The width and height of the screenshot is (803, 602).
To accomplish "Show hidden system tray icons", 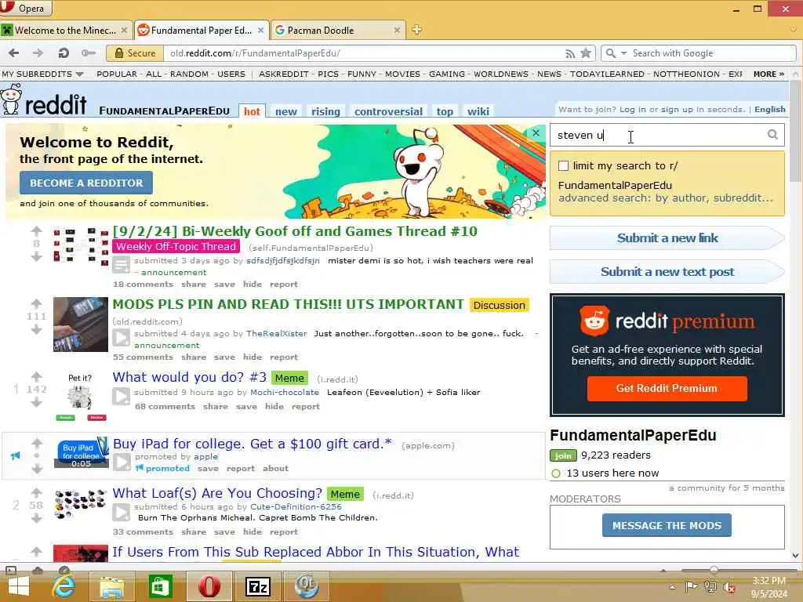I will (672, 587).
